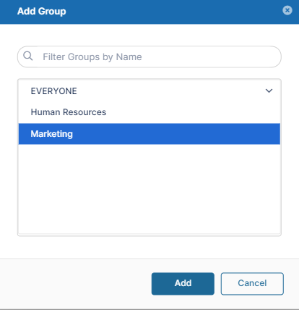Highlight the EVERYONE row in group list
This screenshot has width=299, height=310.
(x=149, y=91)
